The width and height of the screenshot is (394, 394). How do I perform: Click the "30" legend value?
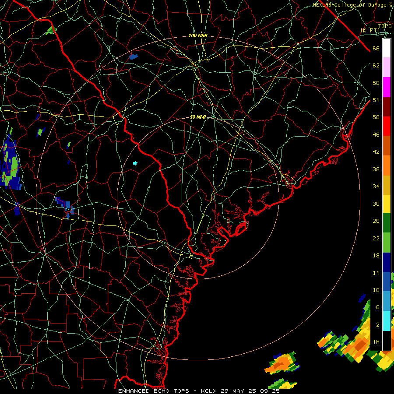376,204
